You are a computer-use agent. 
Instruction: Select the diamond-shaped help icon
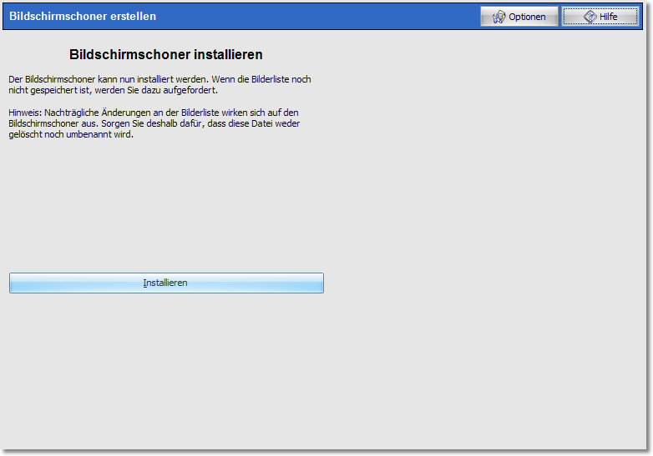(590, 17)
